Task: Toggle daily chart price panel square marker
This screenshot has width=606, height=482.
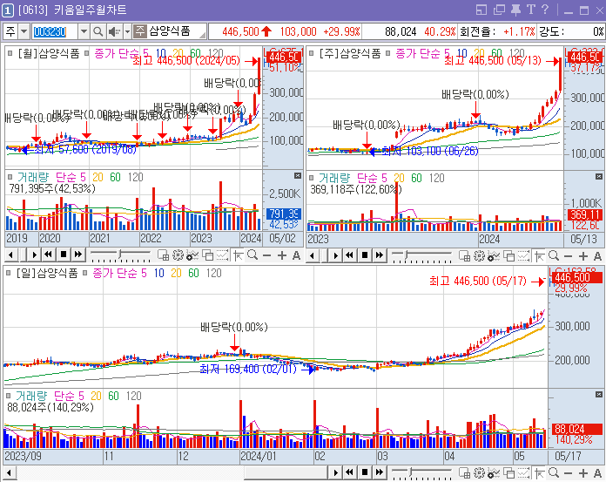Action: [x=8, y=273]
